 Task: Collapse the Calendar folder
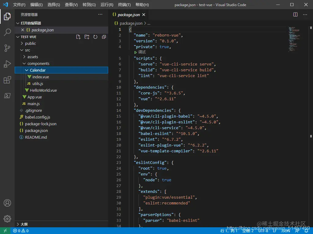point(61,70)
